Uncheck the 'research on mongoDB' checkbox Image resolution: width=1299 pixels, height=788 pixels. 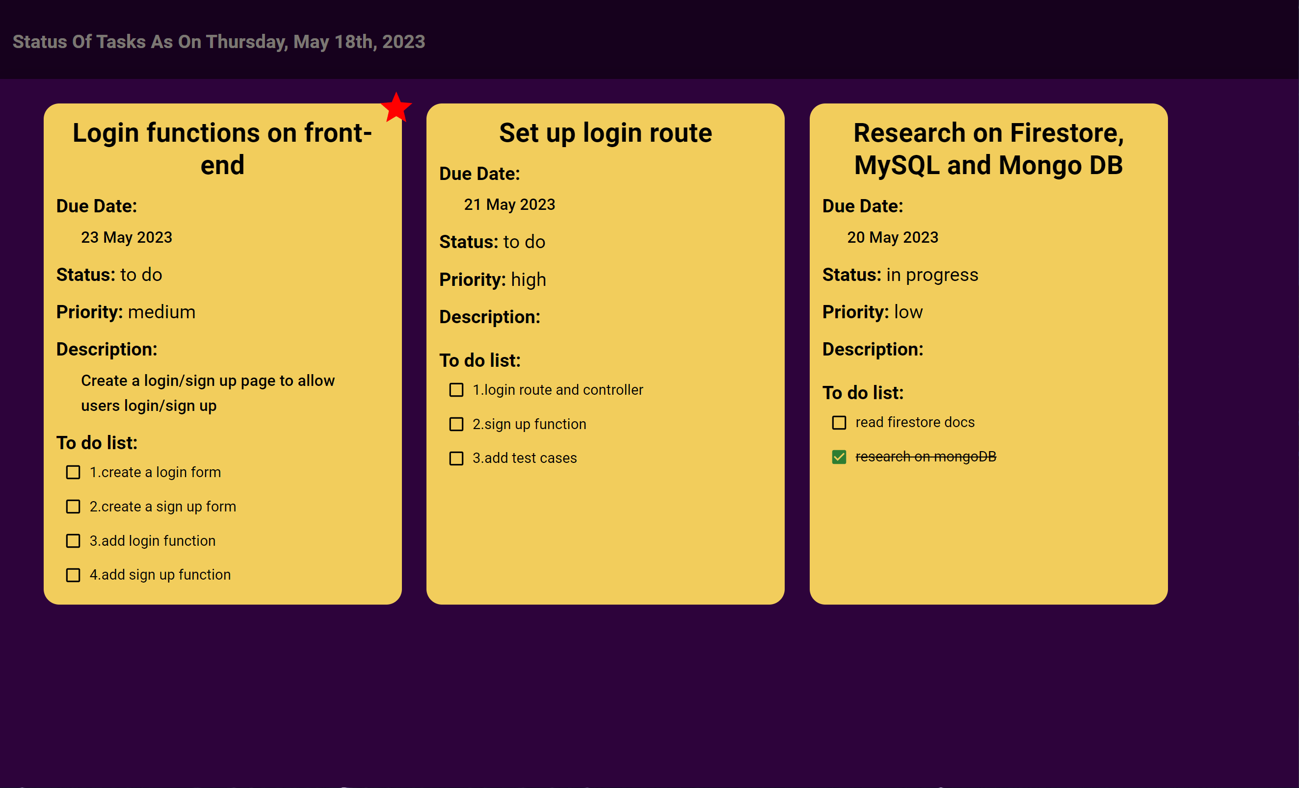pos(839,457)
